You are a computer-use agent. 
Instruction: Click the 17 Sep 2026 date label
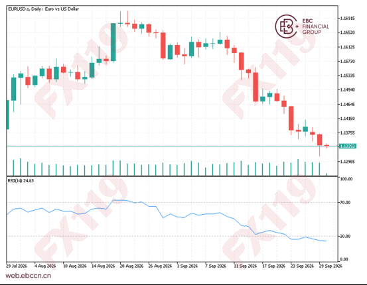(274, 266)
